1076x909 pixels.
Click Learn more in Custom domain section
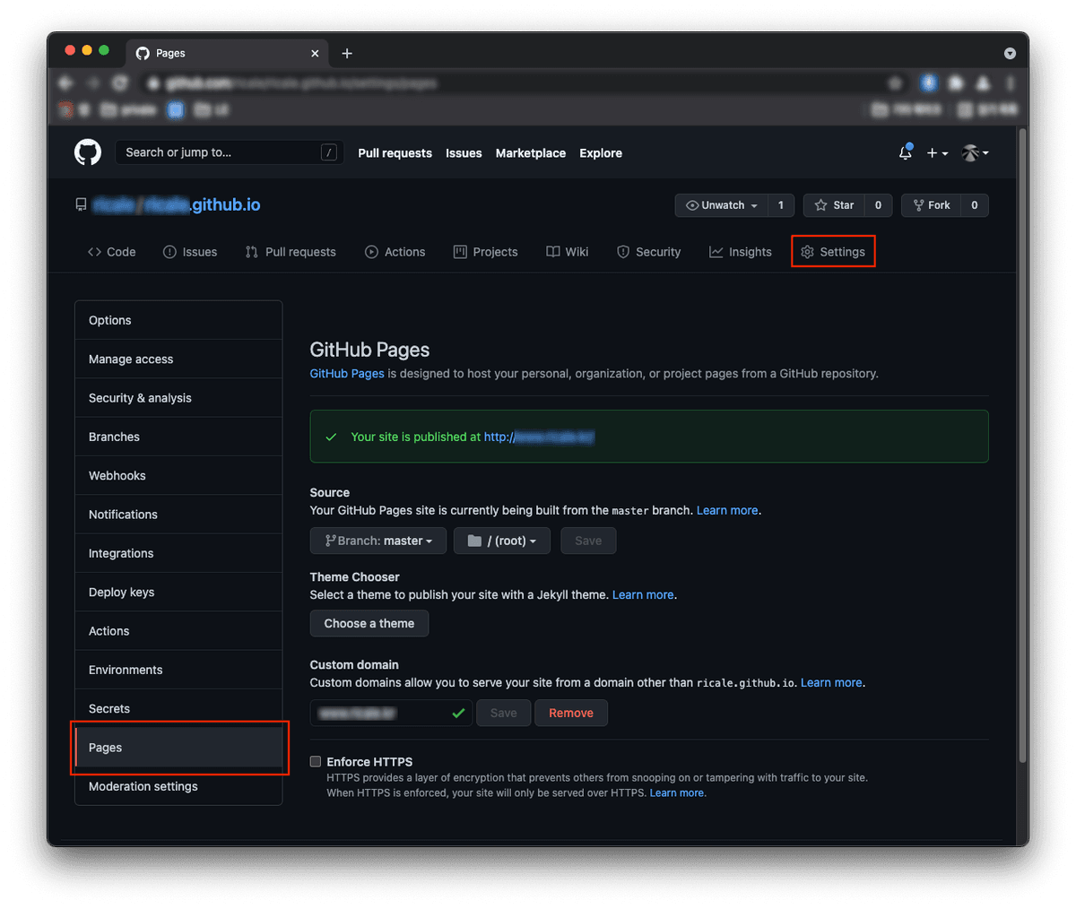(x=831, y=682)
